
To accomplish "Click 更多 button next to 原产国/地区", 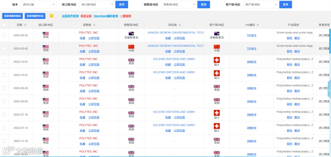I will [285, 4].
